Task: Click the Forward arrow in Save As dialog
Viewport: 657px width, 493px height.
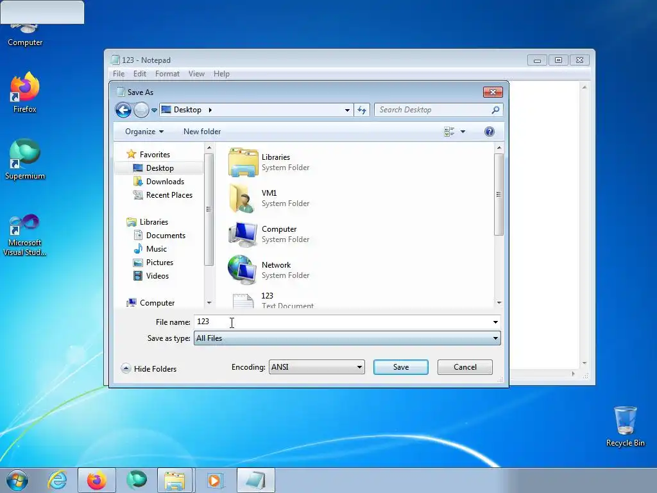Action: (141, 110)
